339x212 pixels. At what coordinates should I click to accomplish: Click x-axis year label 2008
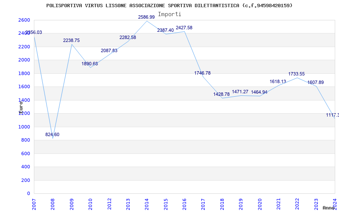(x=53, y=204)
